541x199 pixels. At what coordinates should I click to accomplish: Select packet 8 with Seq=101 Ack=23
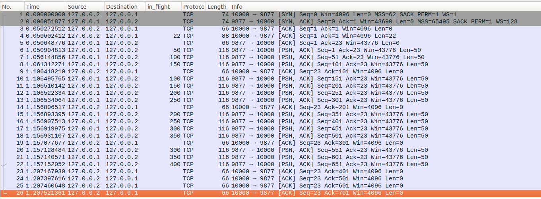[270, 65]
